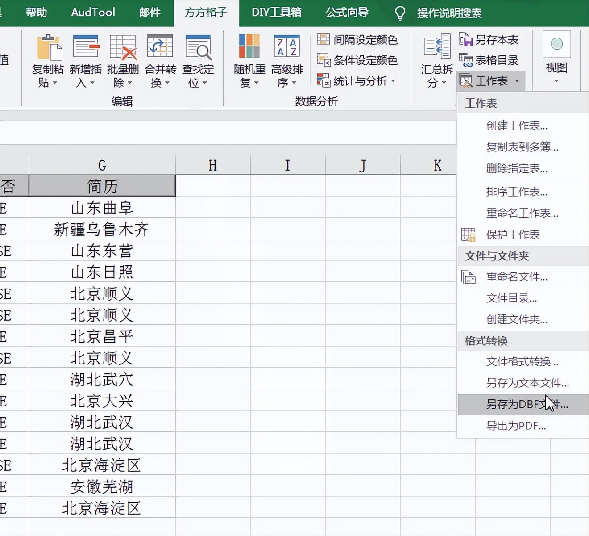Choose 创建工作表 from the menu
This screenshot has height=536, width=589.
517,126
